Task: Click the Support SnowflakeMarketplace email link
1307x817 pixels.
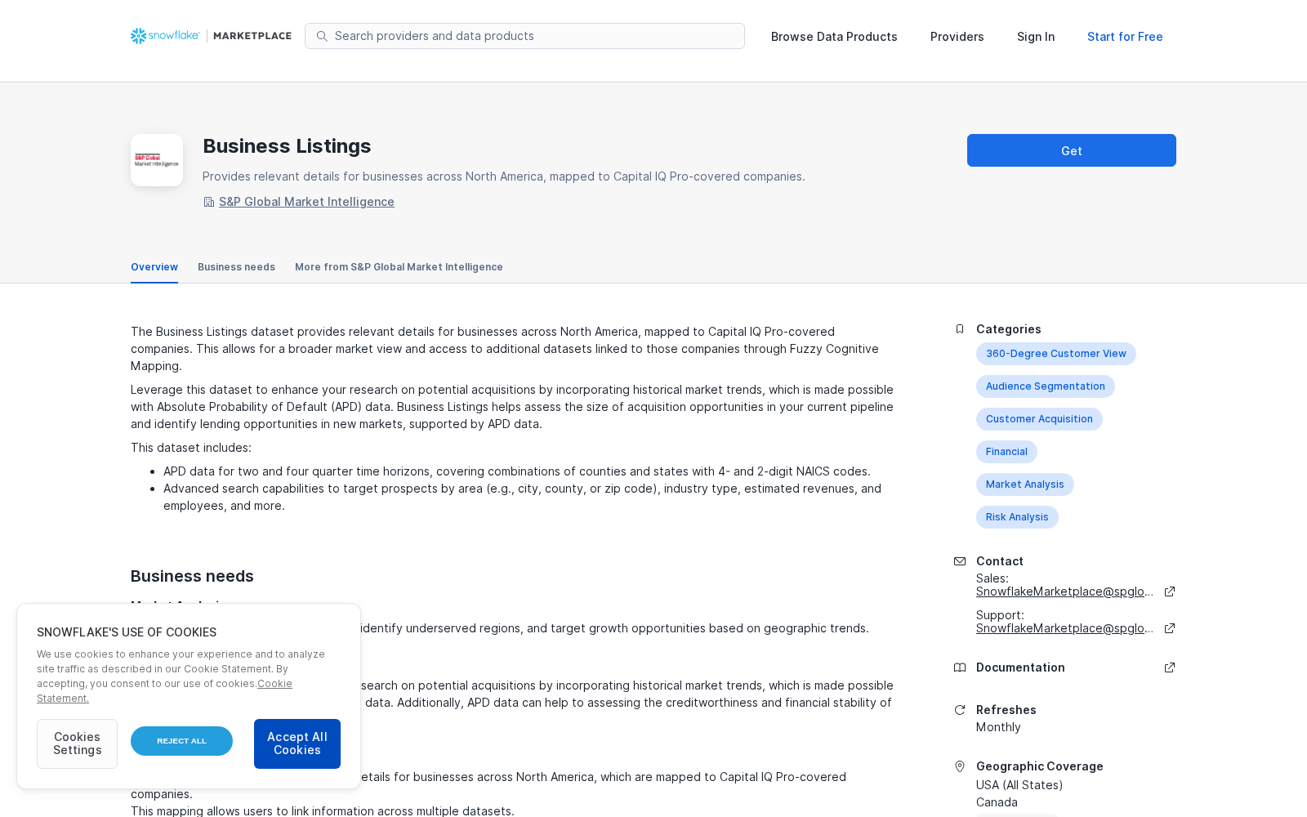Action: [1064, 628]
